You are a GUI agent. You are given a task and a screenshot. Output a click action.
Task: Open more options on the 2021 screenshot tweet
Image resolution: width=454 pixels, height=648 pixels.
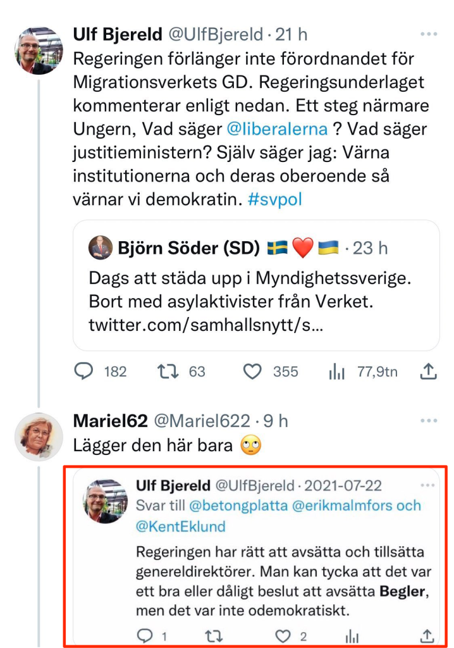point(427,485)
